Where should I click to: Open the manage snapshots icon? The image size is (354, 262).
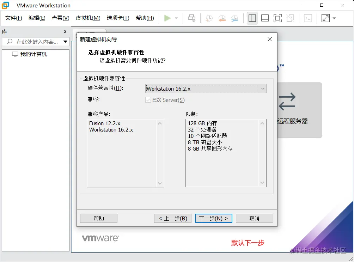point(234,18)
